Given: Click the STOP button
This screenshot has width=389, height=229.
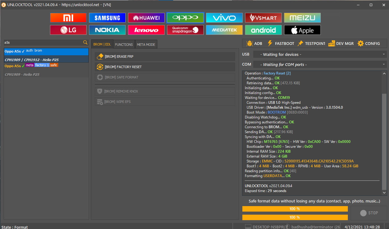Looking at the screenshot, I should point(369,213).
